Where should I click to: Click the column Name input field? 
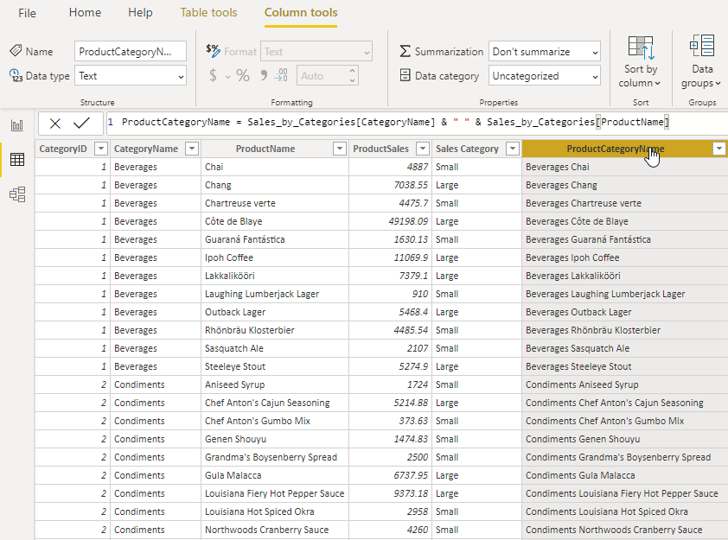coord(130,52)
